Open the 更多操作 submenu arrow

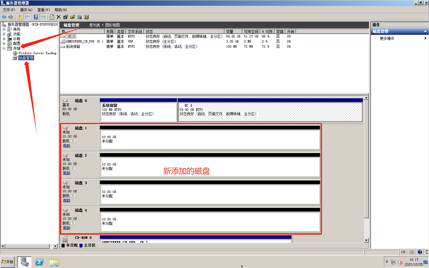click(425, 38)
